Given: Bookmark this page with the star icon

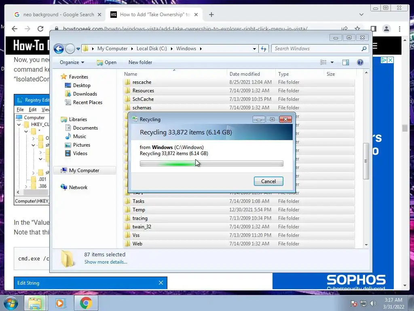Looking at the screenshot, I should 357,29.
